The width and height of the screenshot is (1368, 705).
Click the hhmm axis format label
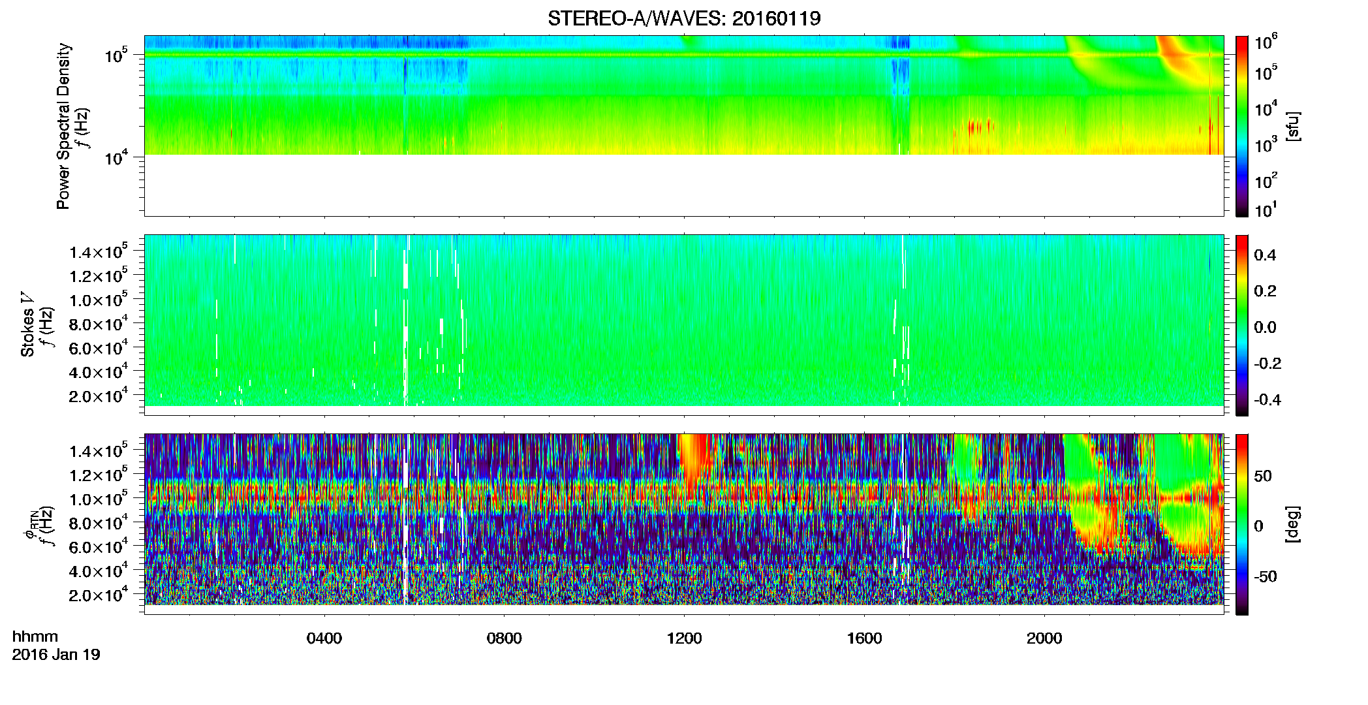(35, 636)
